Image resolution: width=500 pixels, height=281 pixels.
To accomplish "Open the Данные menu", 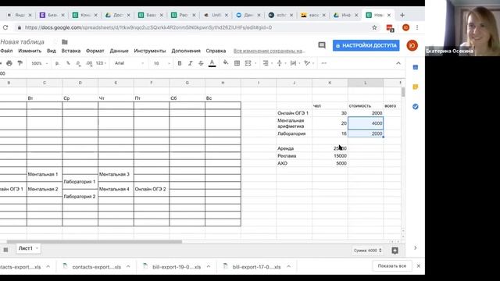I will pyautogui.click(x=119, y=51).
